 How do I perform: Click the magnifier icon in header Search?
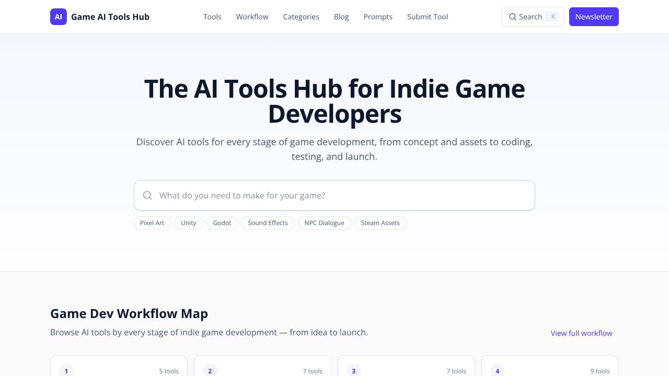513,17
